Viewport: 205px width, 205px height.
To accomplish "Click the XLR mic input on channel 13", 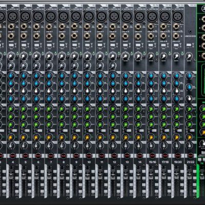I will [127, 16].
